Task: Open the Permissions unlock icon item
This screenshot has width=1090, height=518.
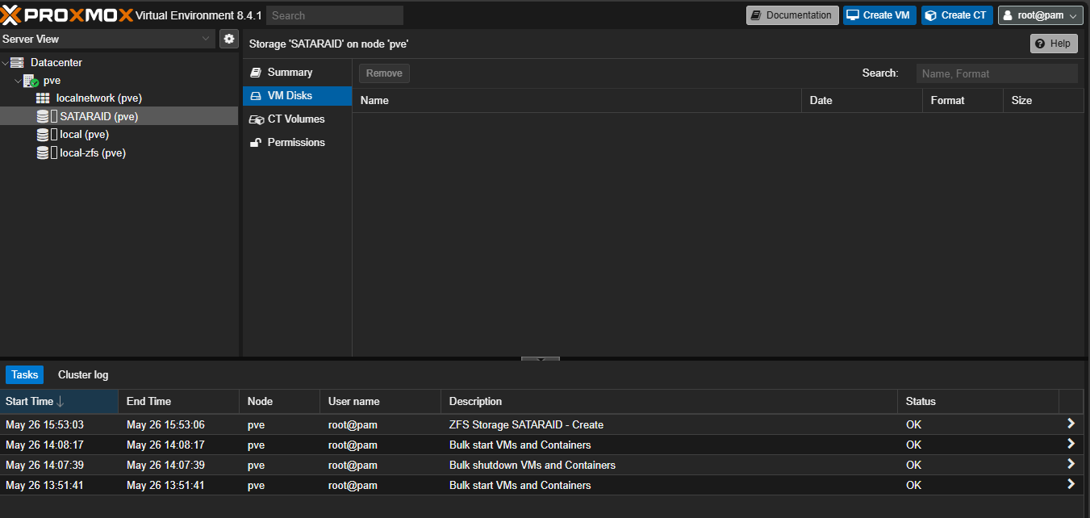Action: click(x=257, y=143)
